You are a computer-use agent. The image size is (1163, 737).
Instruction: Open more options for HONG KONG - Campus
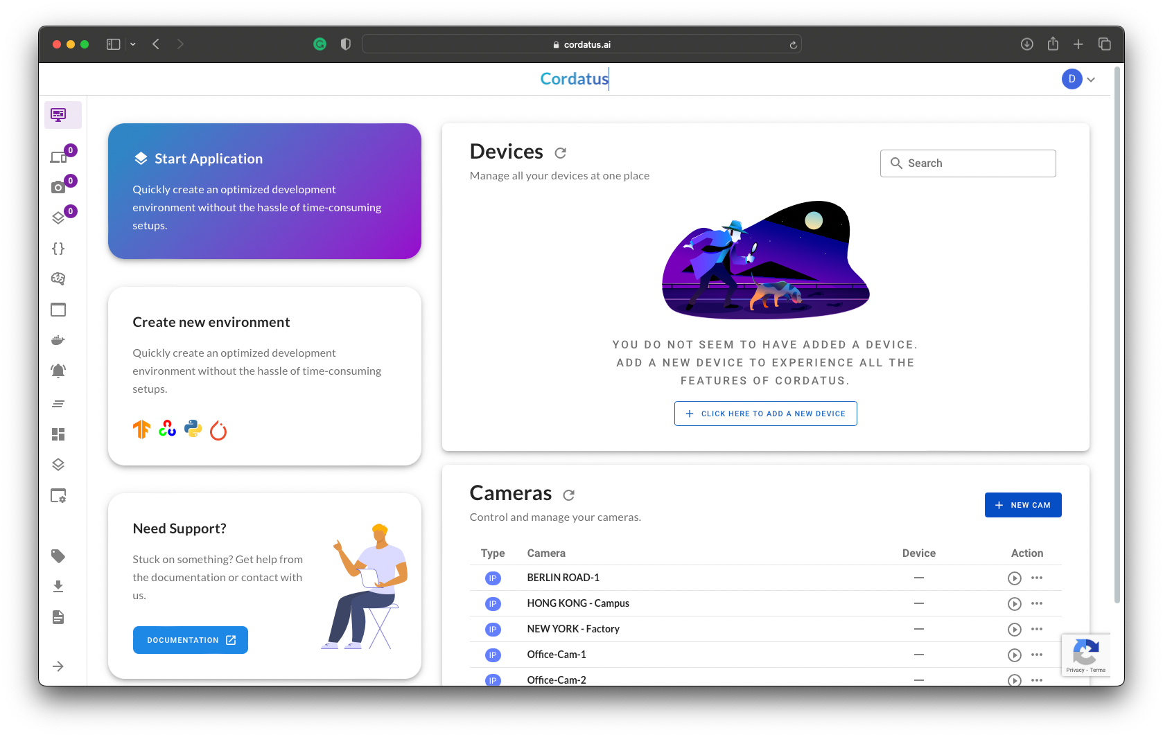point(1037,603)
